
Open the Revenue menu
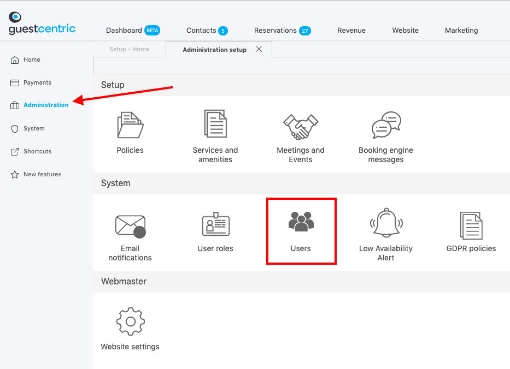(x=351, y=30)
